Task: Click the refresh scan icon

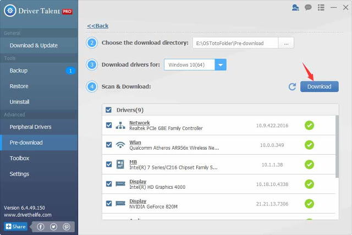Action: pos(292,87)
